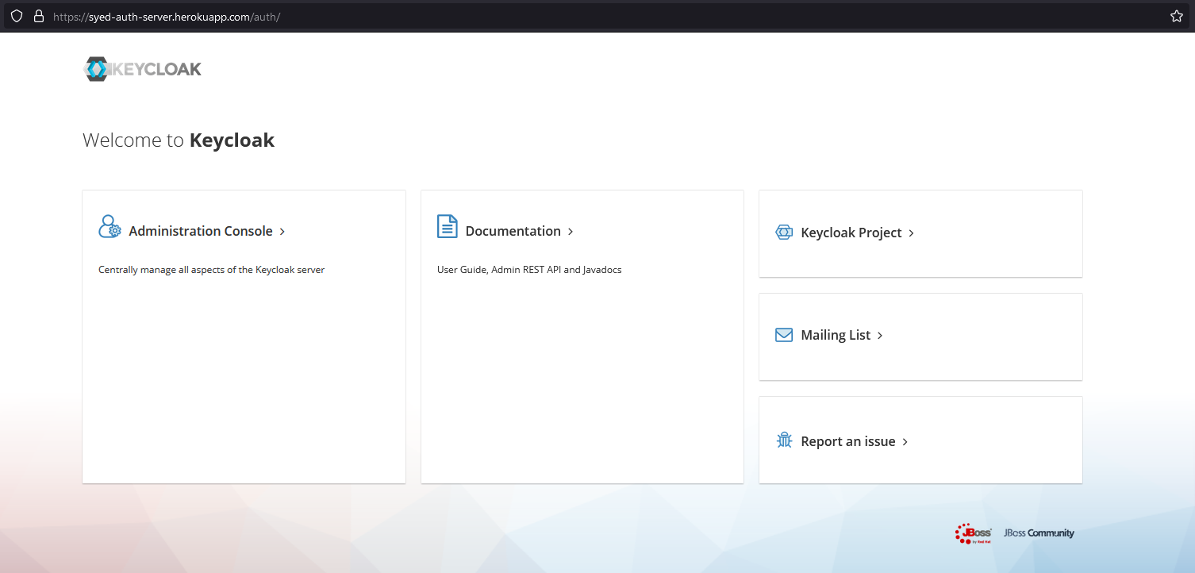Open the Documentation link

513,231
